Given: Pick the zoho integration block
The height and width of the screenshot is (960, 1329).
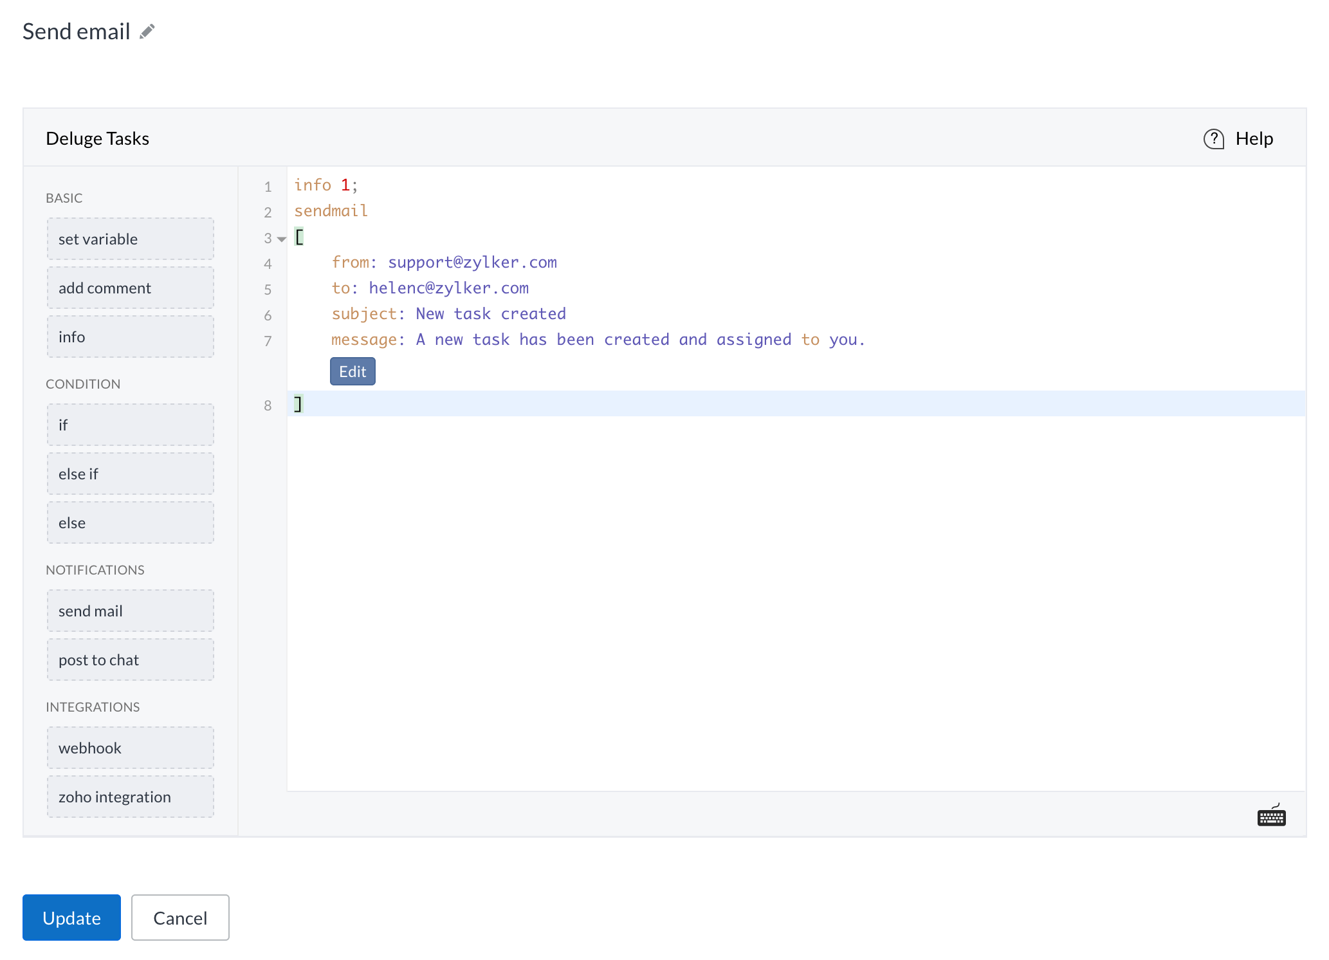Looking at the screenshot, I should [130, 797].
